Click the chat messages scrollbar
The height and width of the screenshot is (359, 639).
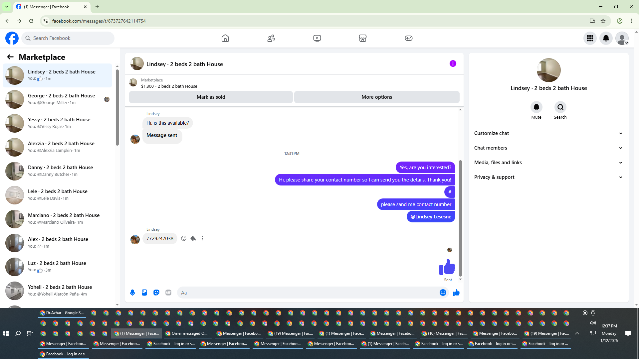point(460,218)
